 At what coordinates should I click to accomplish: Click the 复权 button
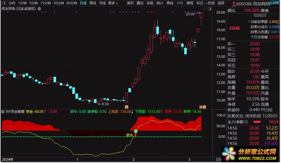coord(130,3)
